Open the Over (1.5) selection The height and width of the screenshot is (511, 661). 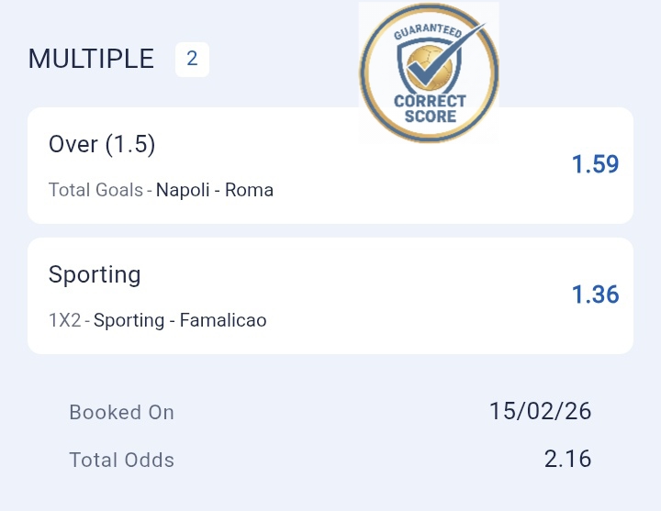pyautogui.click(x=102, y=145)
